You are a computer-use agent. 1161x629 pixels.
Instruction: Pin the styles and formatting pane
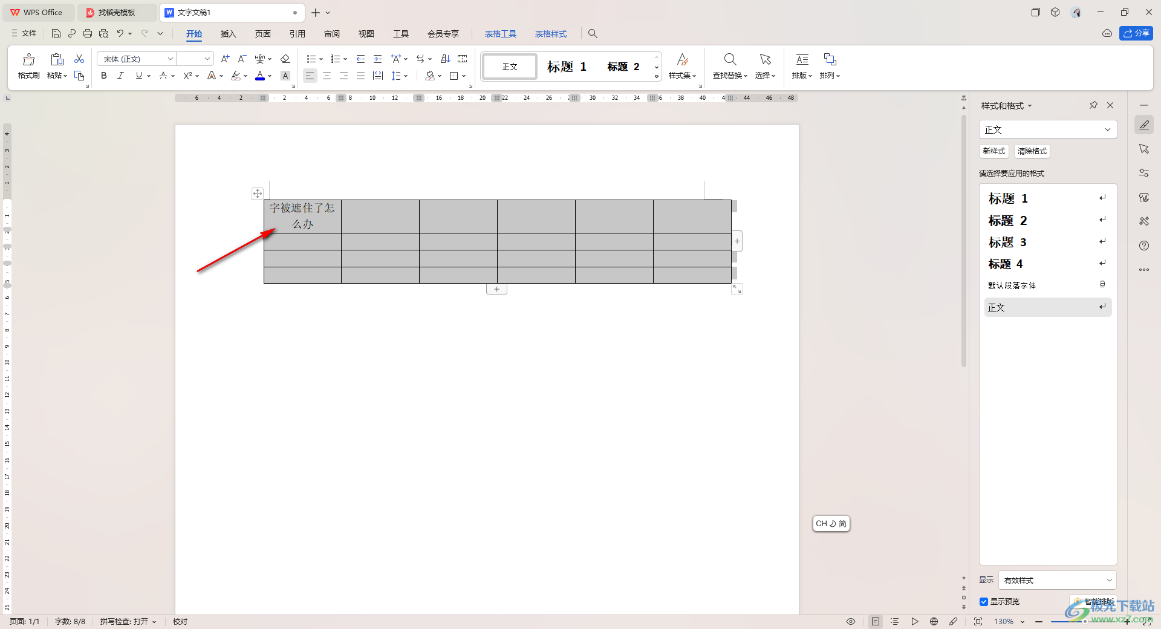[x=1093, y=105]
